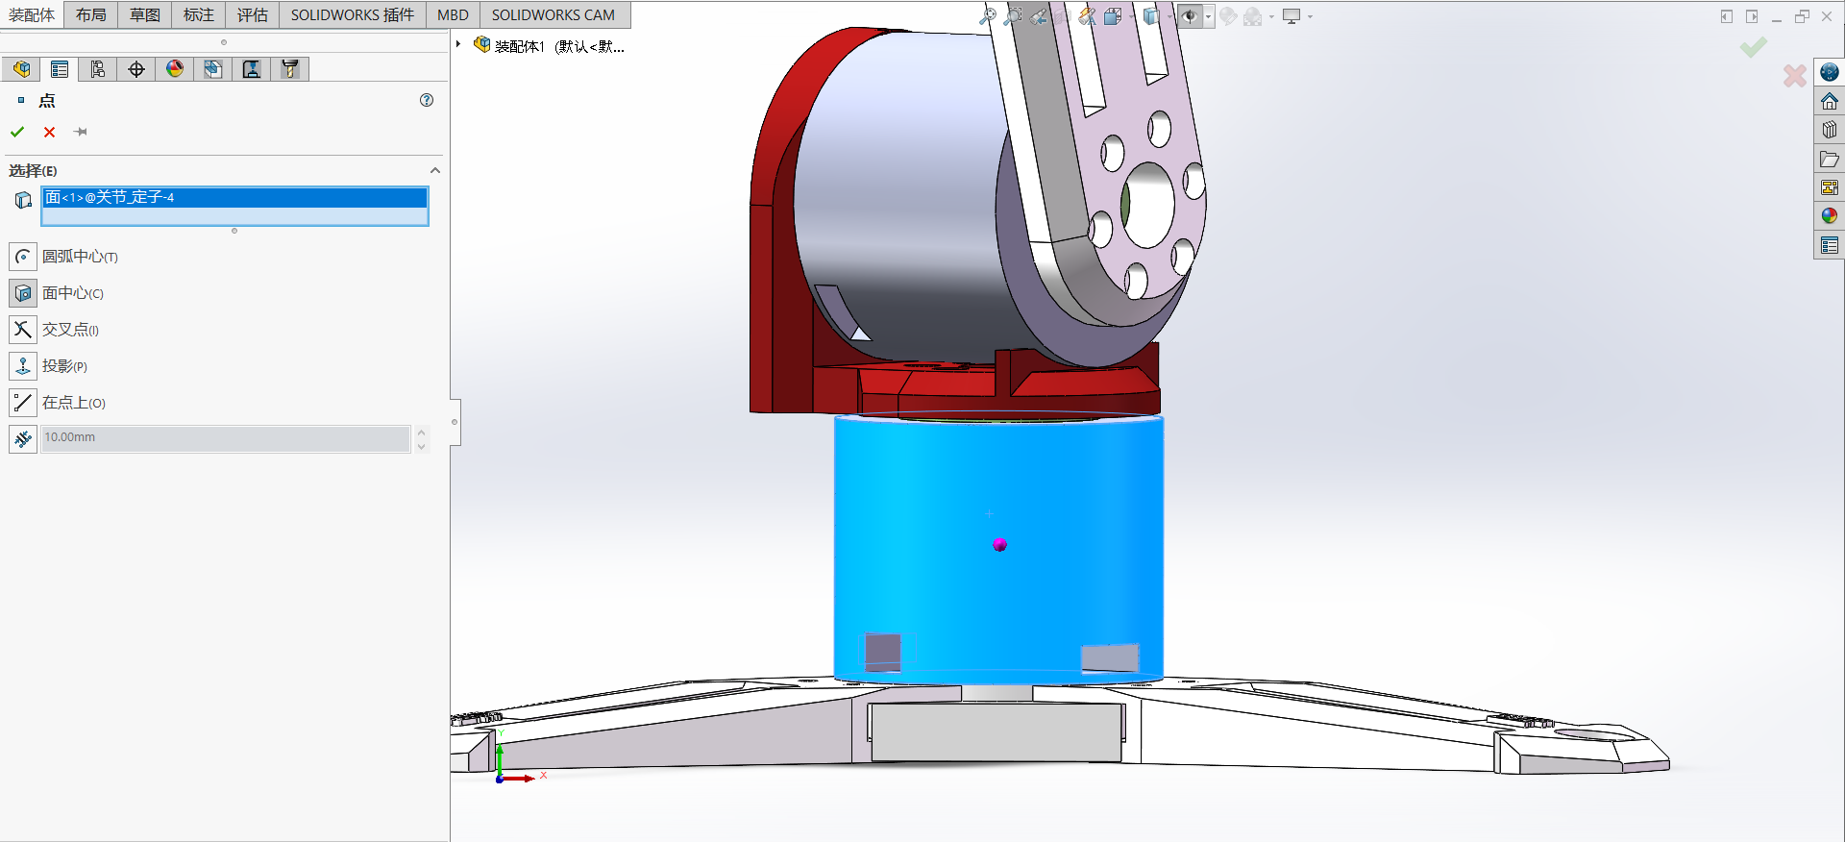Click 装配体1 in the flyout tree
Image resolution: width=1845 pixels, height=842 pixels.
coord(520,46)
